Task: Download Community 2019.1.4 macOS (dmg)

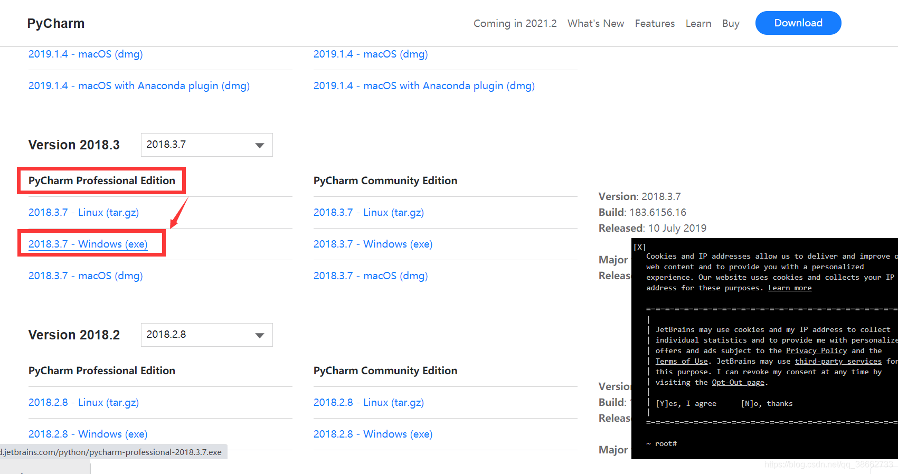Action: pos(371,54)
